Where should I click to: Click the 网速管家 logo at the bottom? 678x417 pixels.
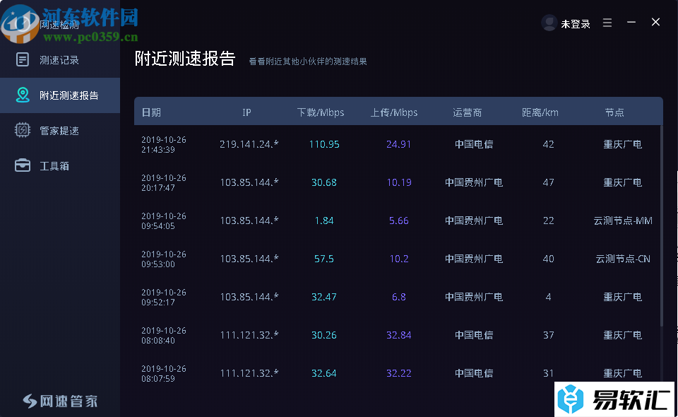pyautogui.click(x=60, y=401)
